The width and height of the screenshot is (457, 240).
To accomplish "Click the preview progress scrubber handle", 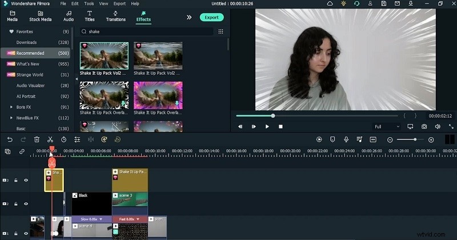I will [273, 116].
